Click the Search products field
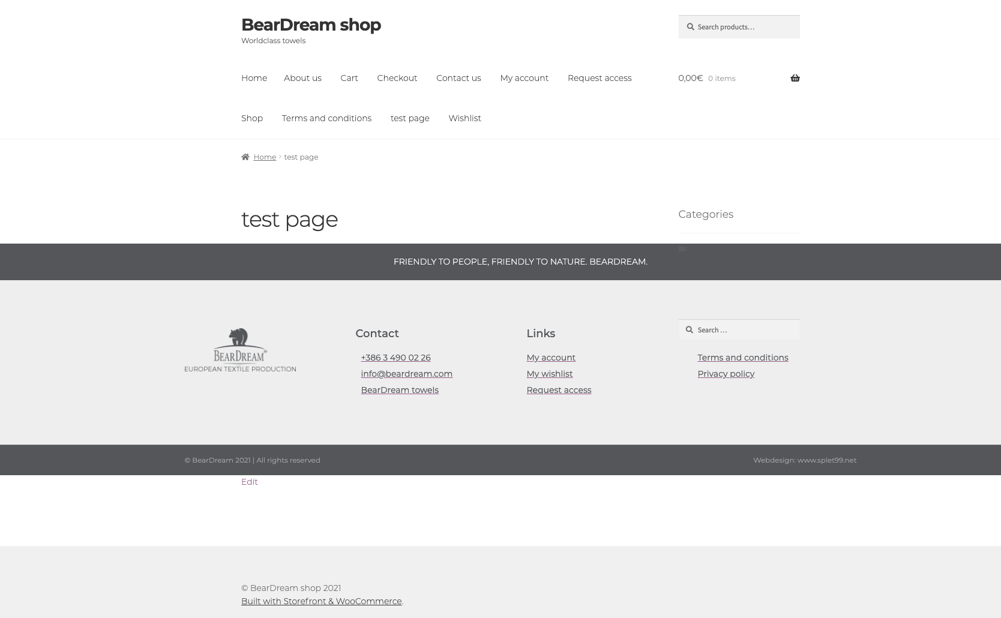 tap(739, 26)
